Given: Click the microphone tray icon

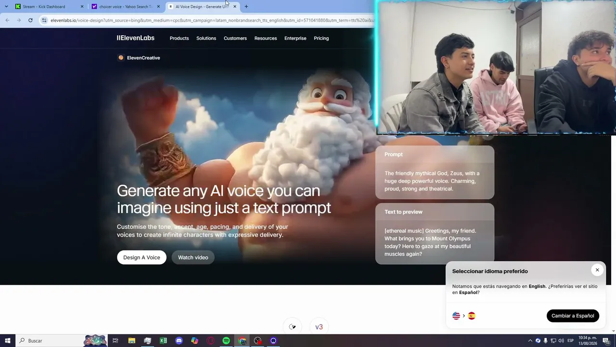Looking at the screenshot, I should point(545,341).
